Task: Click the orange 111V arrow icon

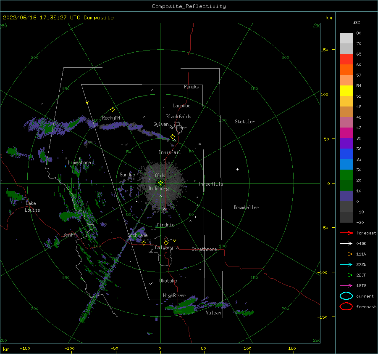Action: click(x=346, y=254)
